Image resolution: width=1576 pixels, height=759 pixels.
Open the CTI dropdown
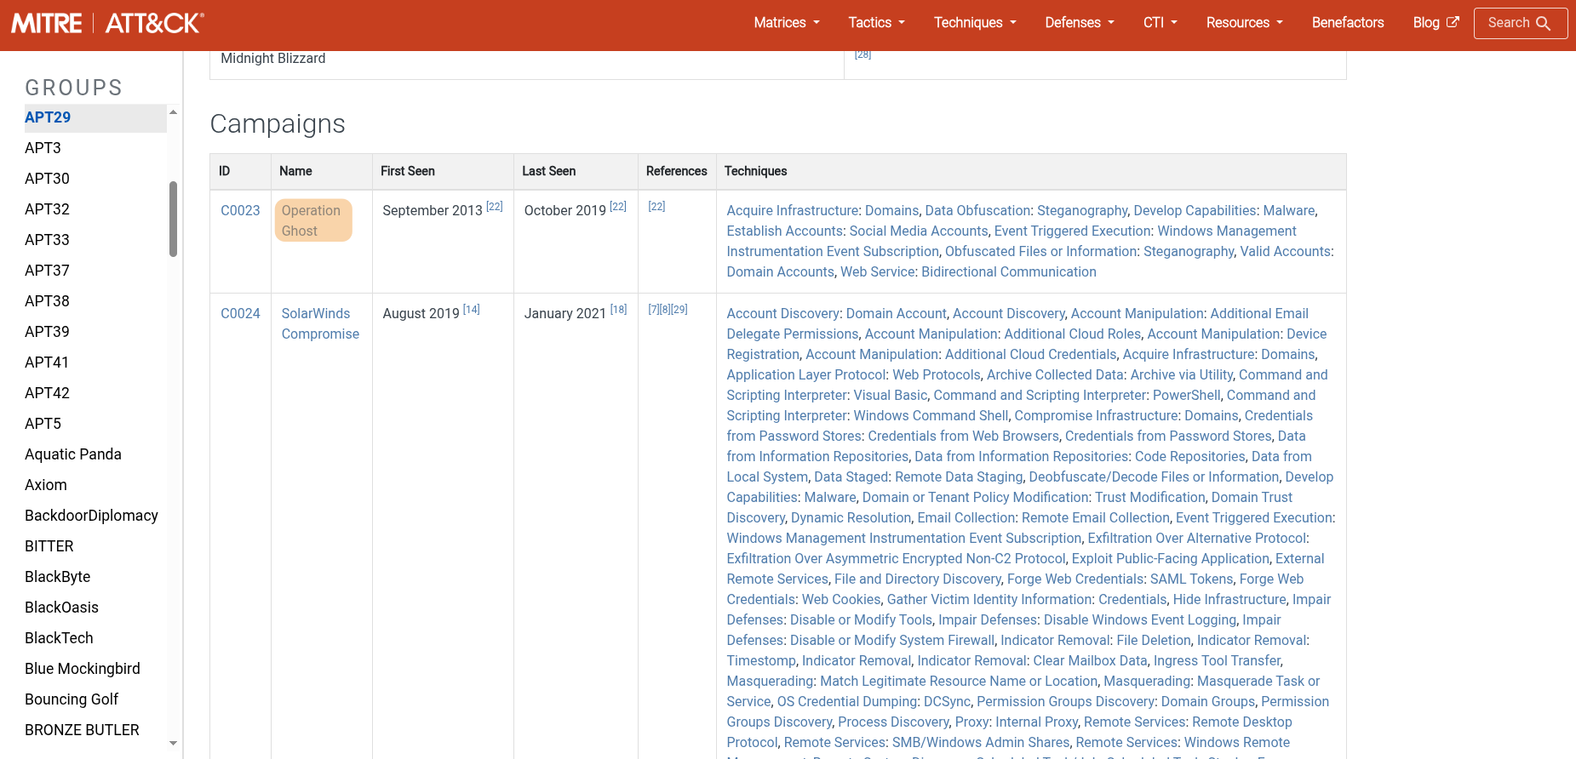[1160, 23]
